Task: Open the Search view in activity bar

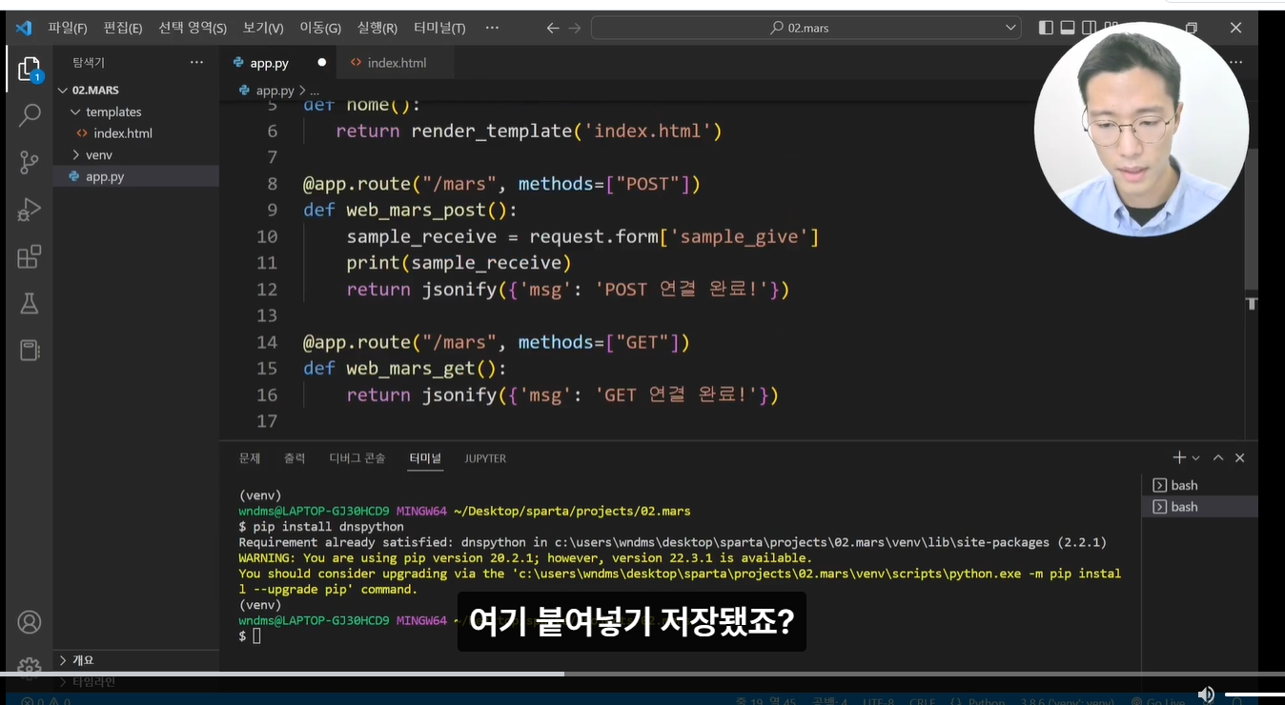Action: click(30, 115)
